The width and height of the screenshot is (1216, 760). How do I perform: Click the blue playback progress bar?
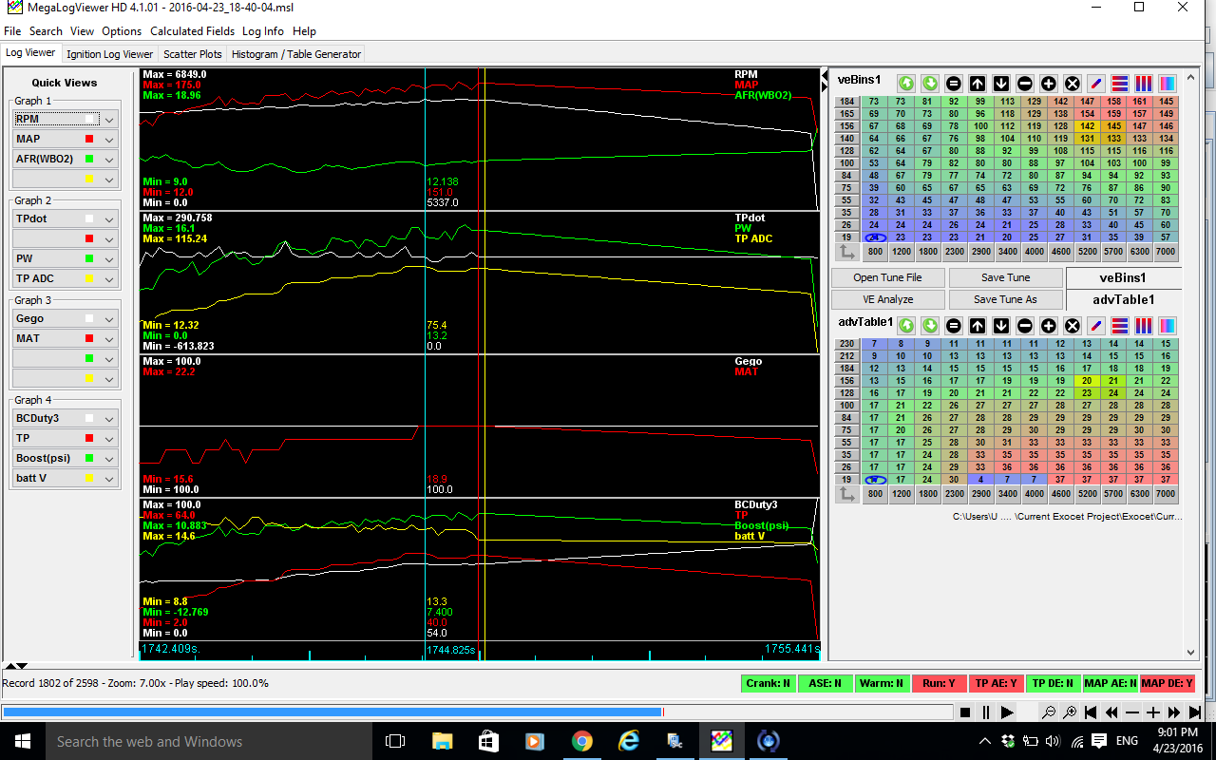click(332, 712)
